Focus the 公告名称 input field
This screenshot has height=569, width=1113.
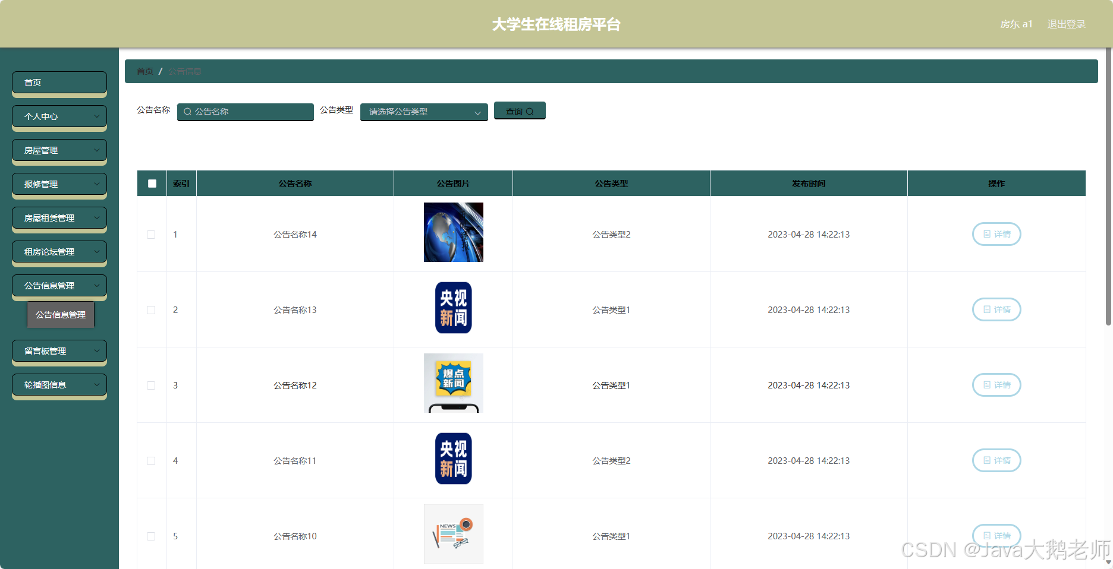coord(246,112)
